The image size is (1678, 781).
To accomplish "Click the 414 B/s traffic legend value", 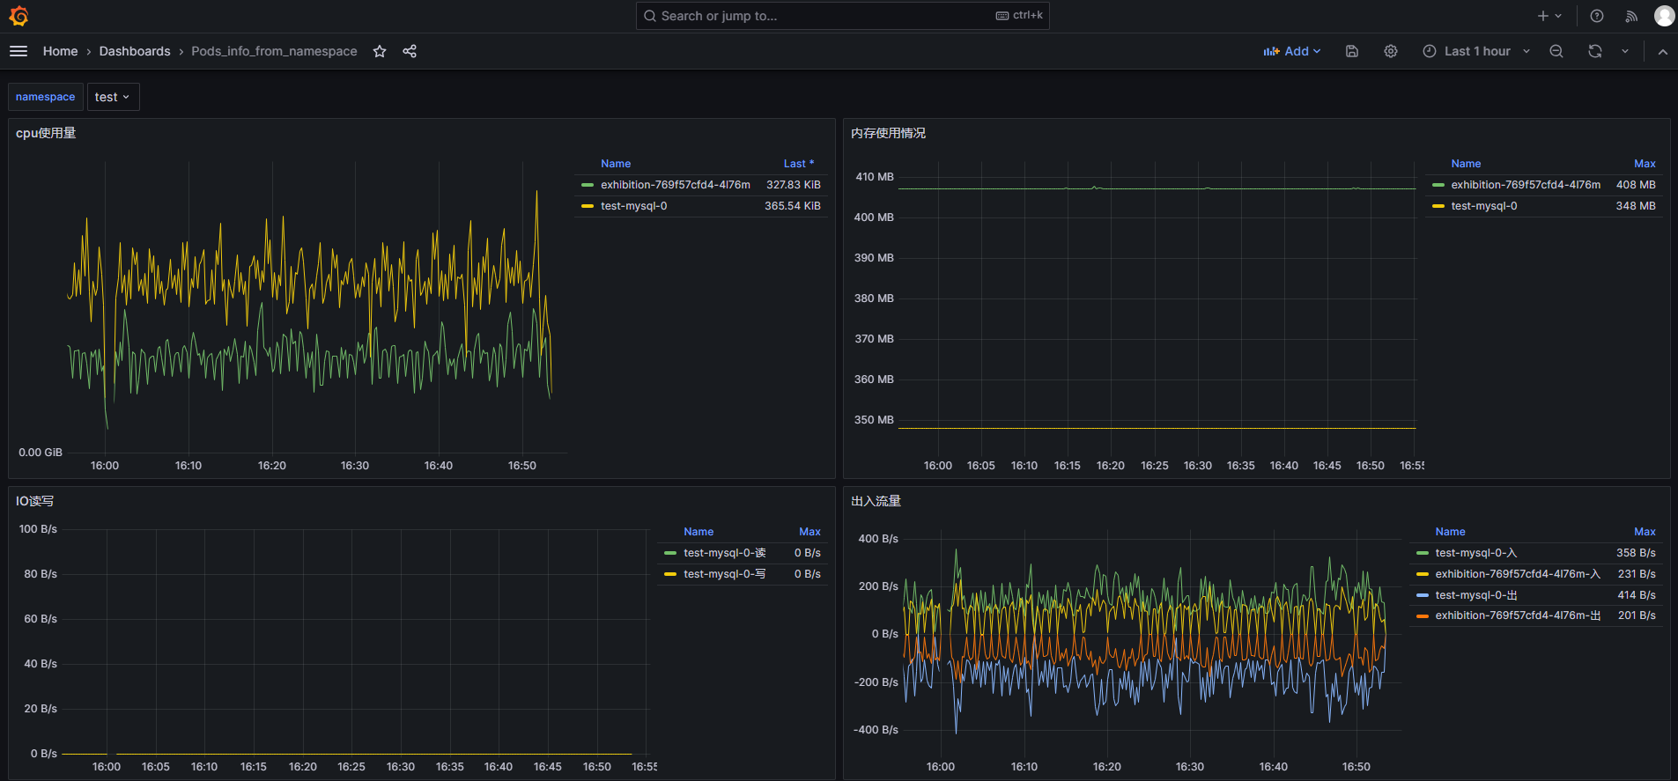I will click(x=1636, y=595).
